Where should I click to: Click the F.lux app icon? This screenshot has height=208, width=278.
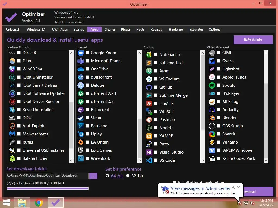(12, 61)
